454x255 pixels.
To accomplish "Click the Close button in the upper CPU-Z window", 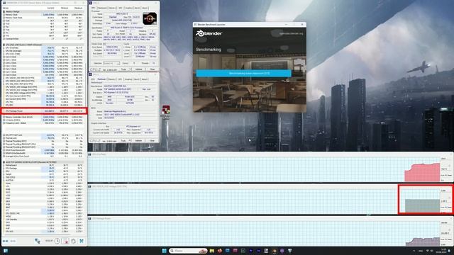I will [x=153, y=69].
